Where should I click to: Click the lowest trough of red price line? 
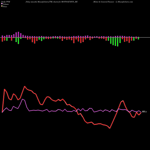click(110, 128)
